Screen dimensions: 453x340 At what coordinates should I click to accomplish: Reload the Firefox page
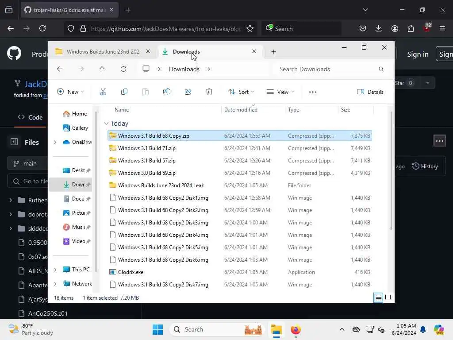42,28
